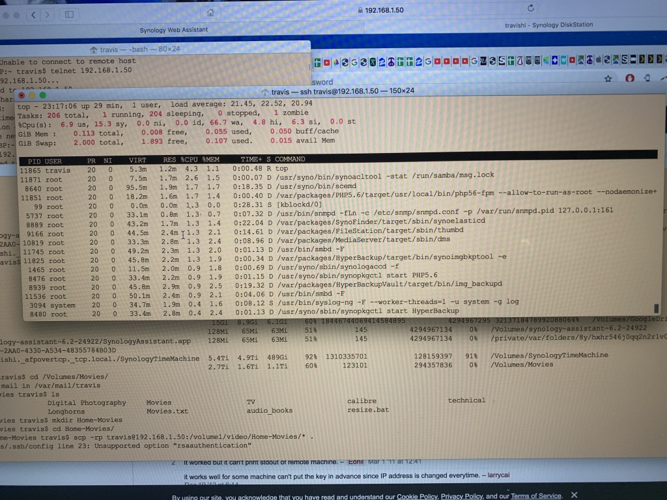Open the Safari home page icon

point(210,12)
